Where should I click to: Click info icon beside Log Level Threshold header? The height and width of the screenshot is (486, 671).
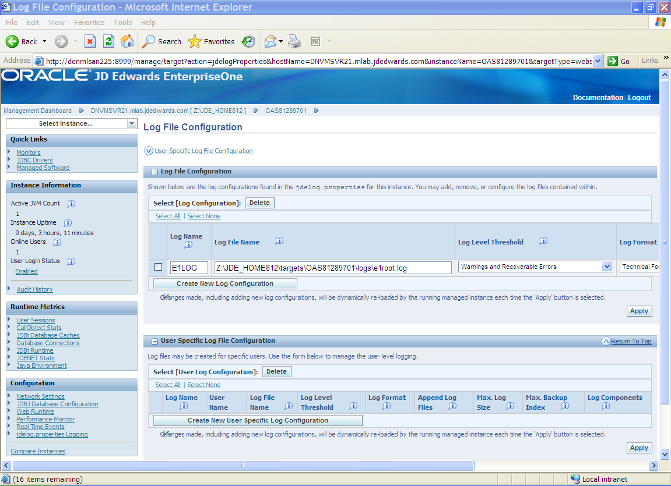(543, 241)
